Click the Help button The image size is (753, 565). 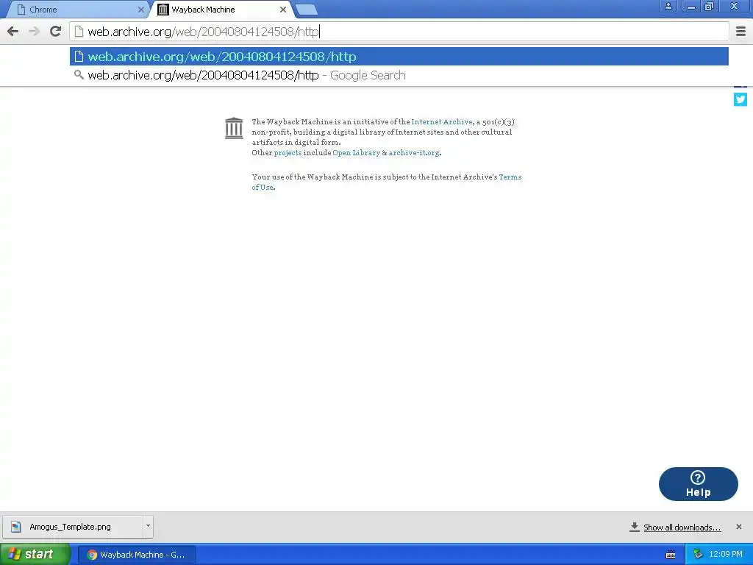coord(699,484)
